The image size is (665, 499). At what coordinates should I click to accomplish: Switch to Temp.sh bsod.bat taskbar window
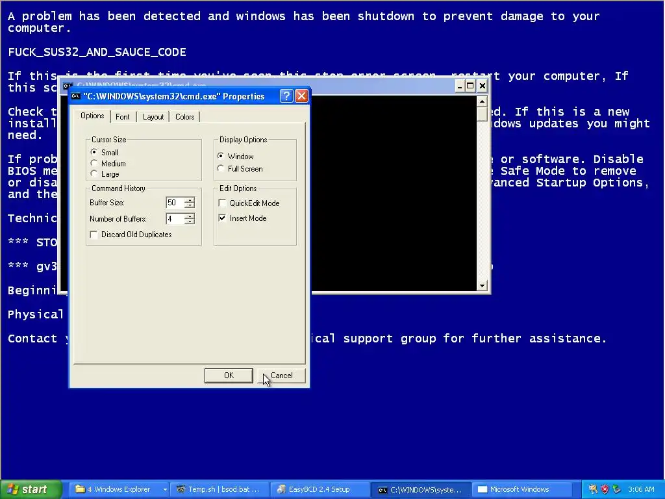pos(220,489)
